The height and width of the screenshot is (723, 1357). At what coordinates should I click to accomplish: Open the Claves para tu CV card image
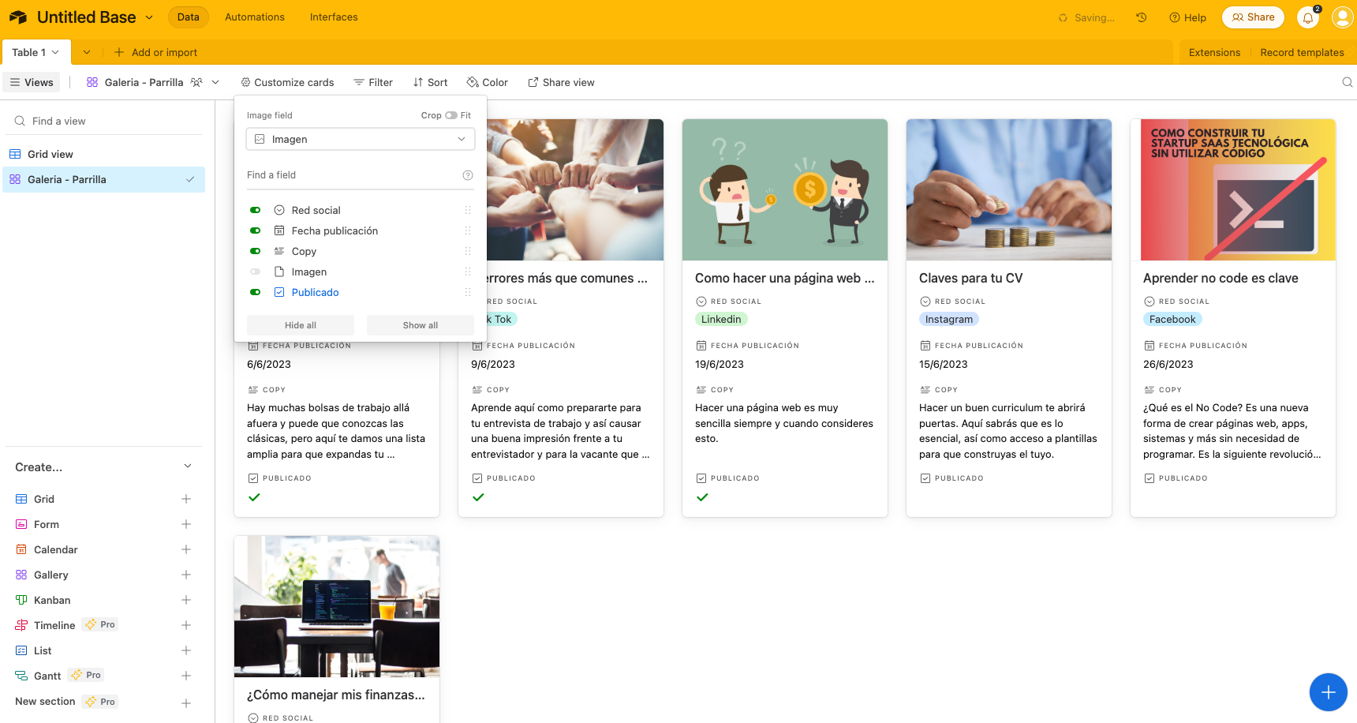pos(1009,189)
